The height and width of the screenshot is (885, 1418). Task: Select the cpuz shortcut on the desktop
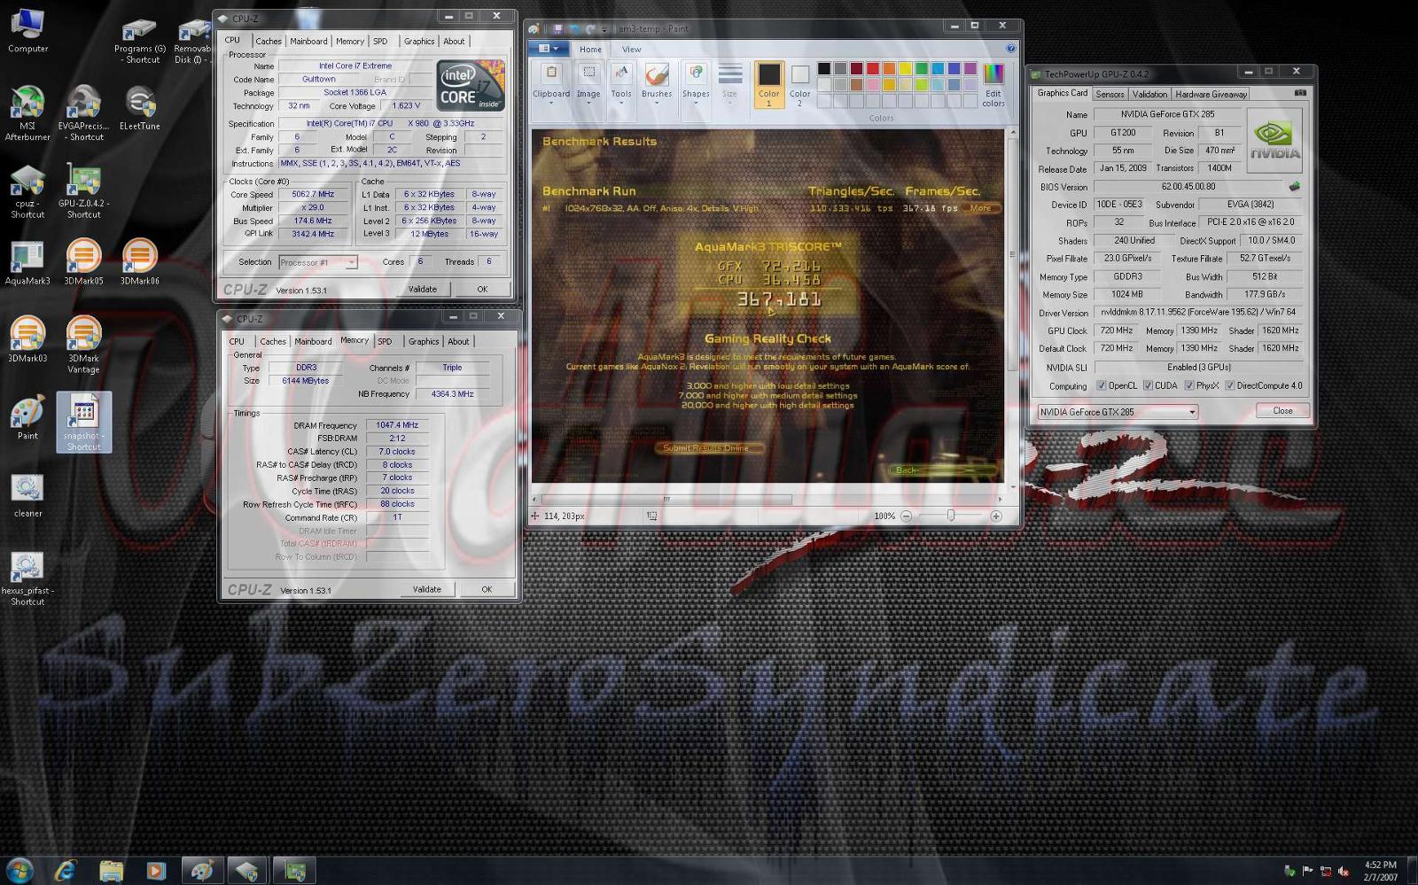(x=27, y=191)
